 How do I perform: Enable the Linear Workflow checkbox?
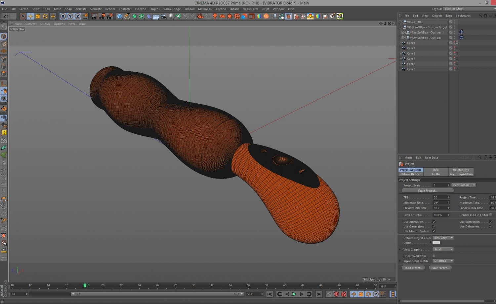point(434,256)
